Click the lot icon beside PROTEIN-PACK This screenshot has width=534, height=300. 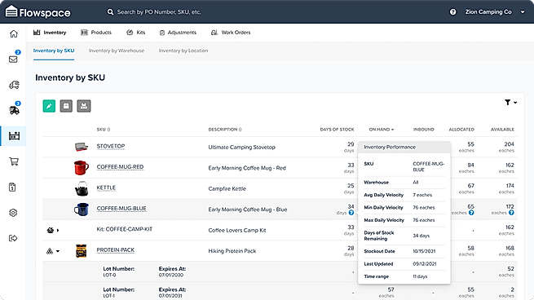pyautogui.click(x=50, y=251)
